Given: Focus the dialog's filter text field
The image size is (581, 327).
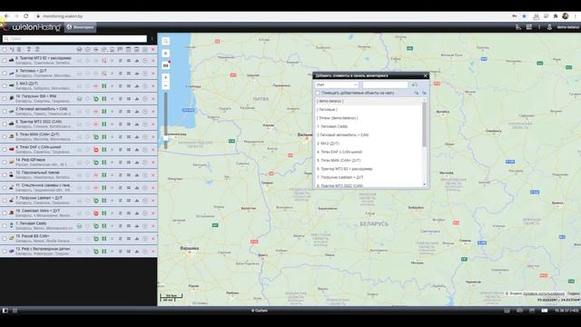Looking at the screenshot, I should click(x=385, y=84).
